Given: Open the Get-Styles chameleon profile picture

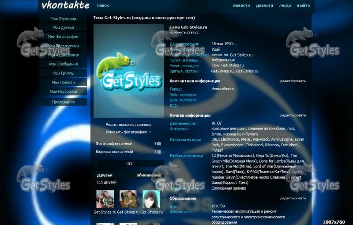Looking at the screenshot, I should click(x=128, y=71).
